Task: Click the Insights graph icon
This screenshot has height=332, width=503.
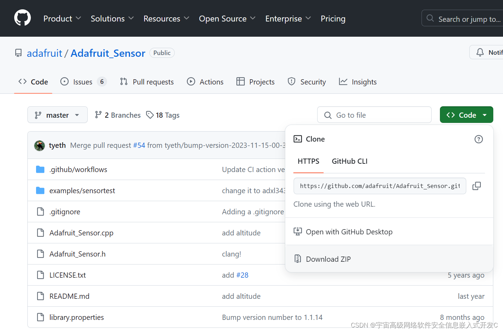Action: 343,82
